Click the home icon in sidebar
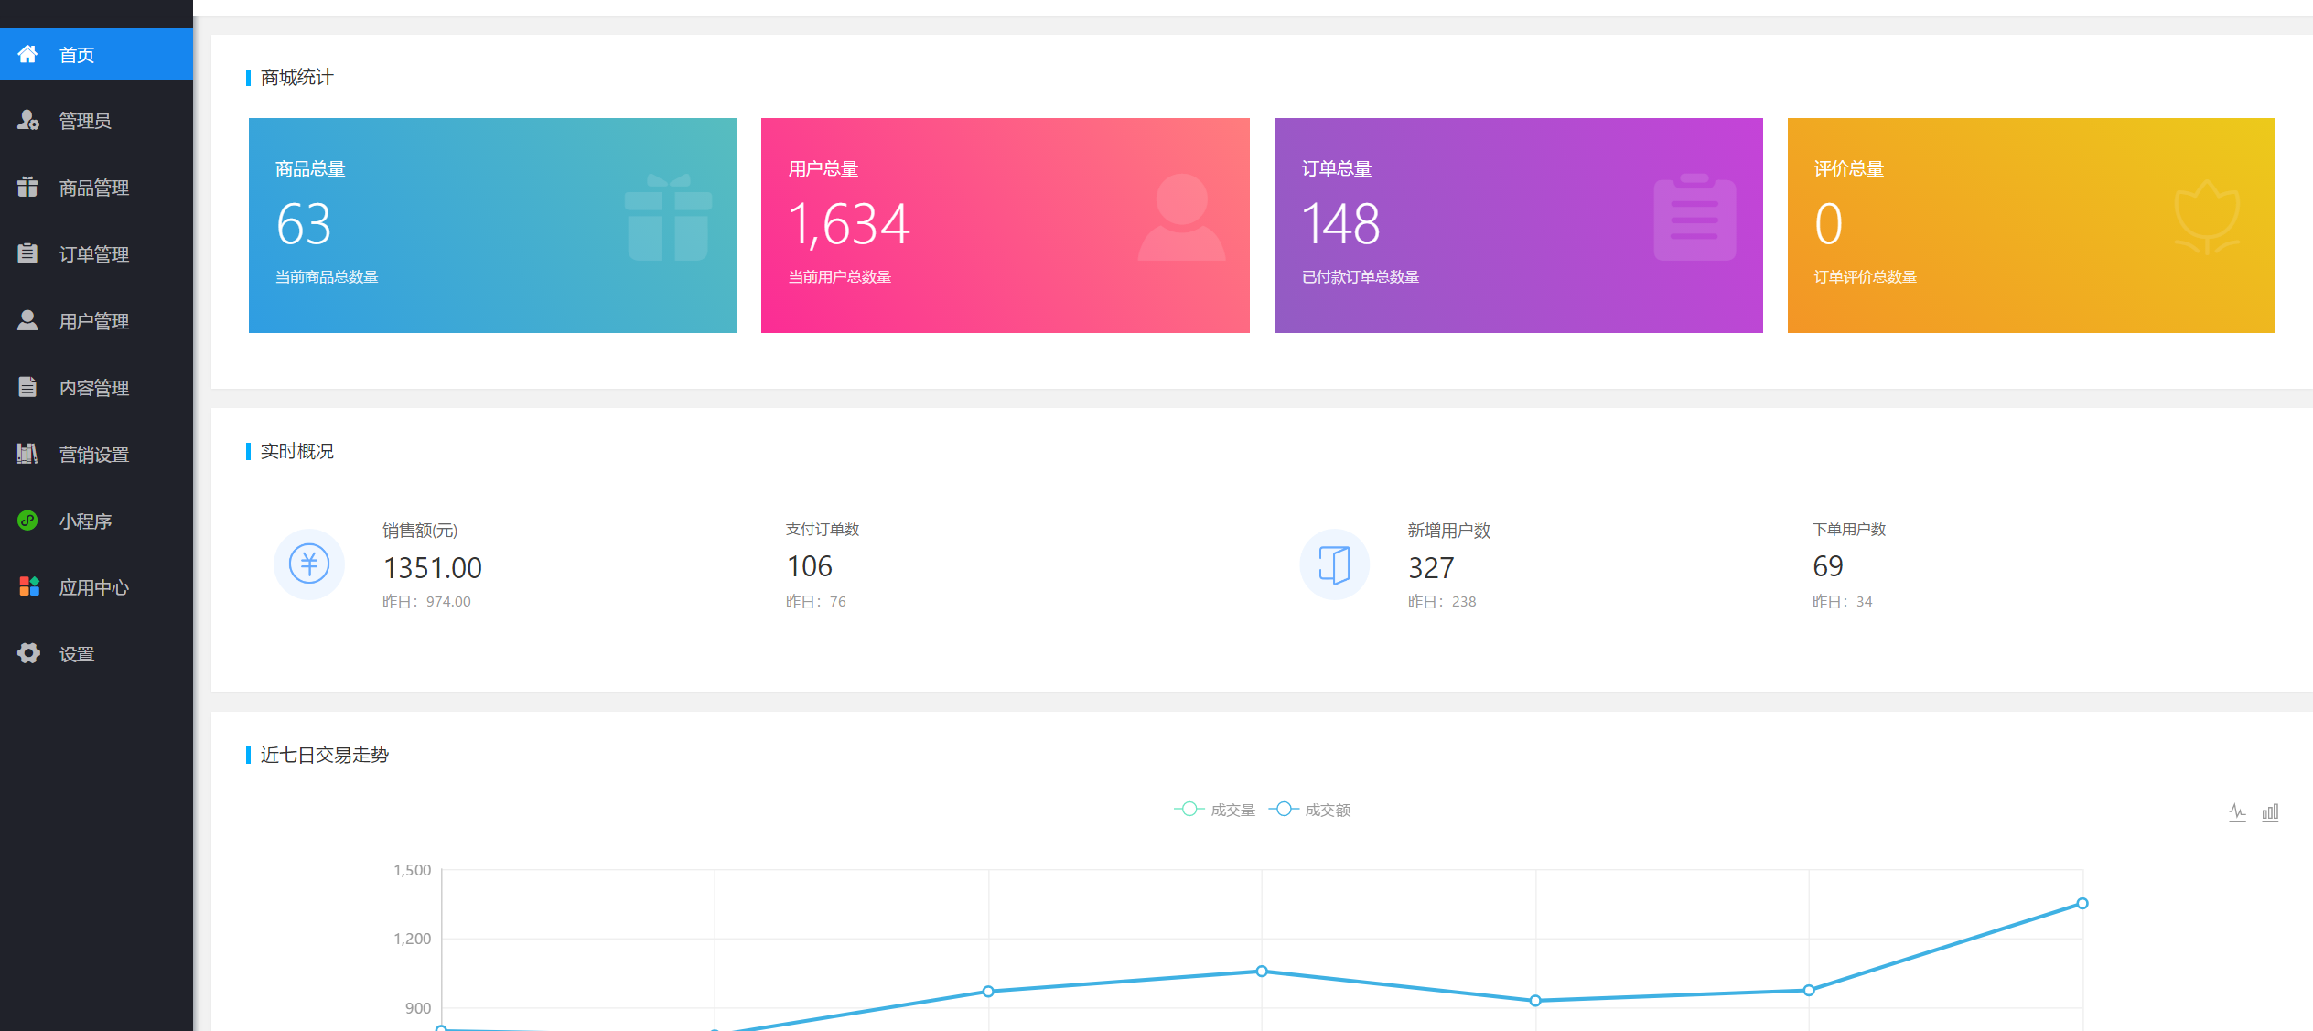 point(27,54)
